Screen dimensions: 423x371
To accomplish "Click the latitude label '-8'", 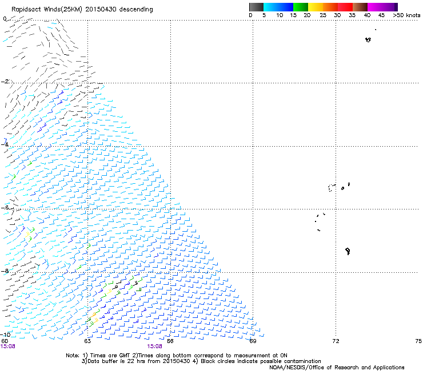I will coord(5,271).
